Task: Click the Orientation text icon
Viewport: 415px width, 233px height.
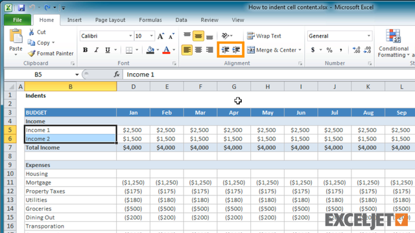Action: click(x=225, y=36)
